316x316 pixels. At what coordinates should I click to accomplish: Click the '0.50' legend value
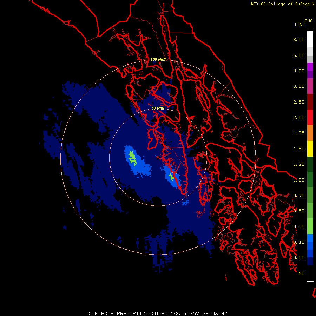coord(299,211)
